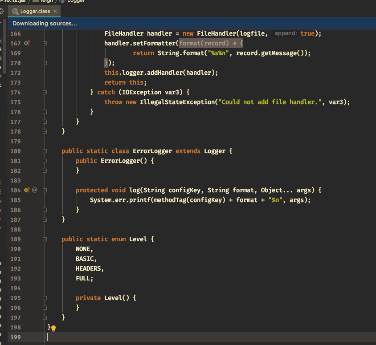Click line number 188 in the gutter
Viewport: 376px width, 345px height.
click(x=16, y=230)
